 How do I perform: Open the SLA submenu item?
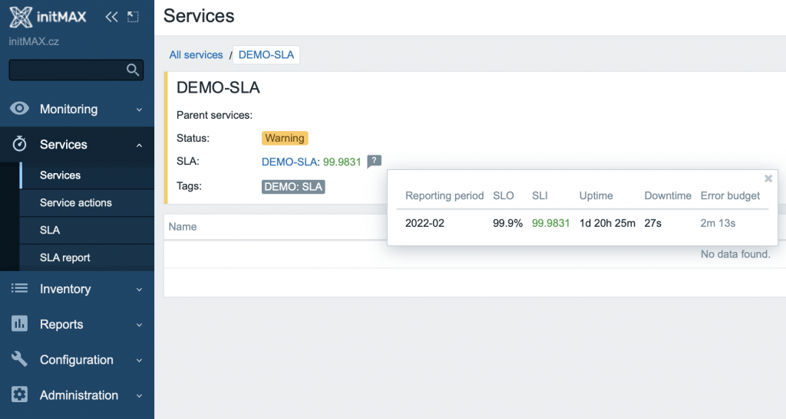tap(50, 231)
